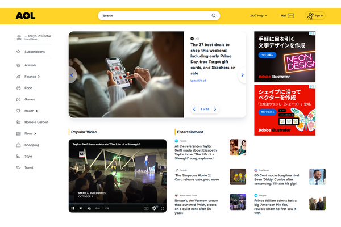Click the Sign in button
Image resolution: width=341 pixels, height=227 pixels.
[315, 16]
